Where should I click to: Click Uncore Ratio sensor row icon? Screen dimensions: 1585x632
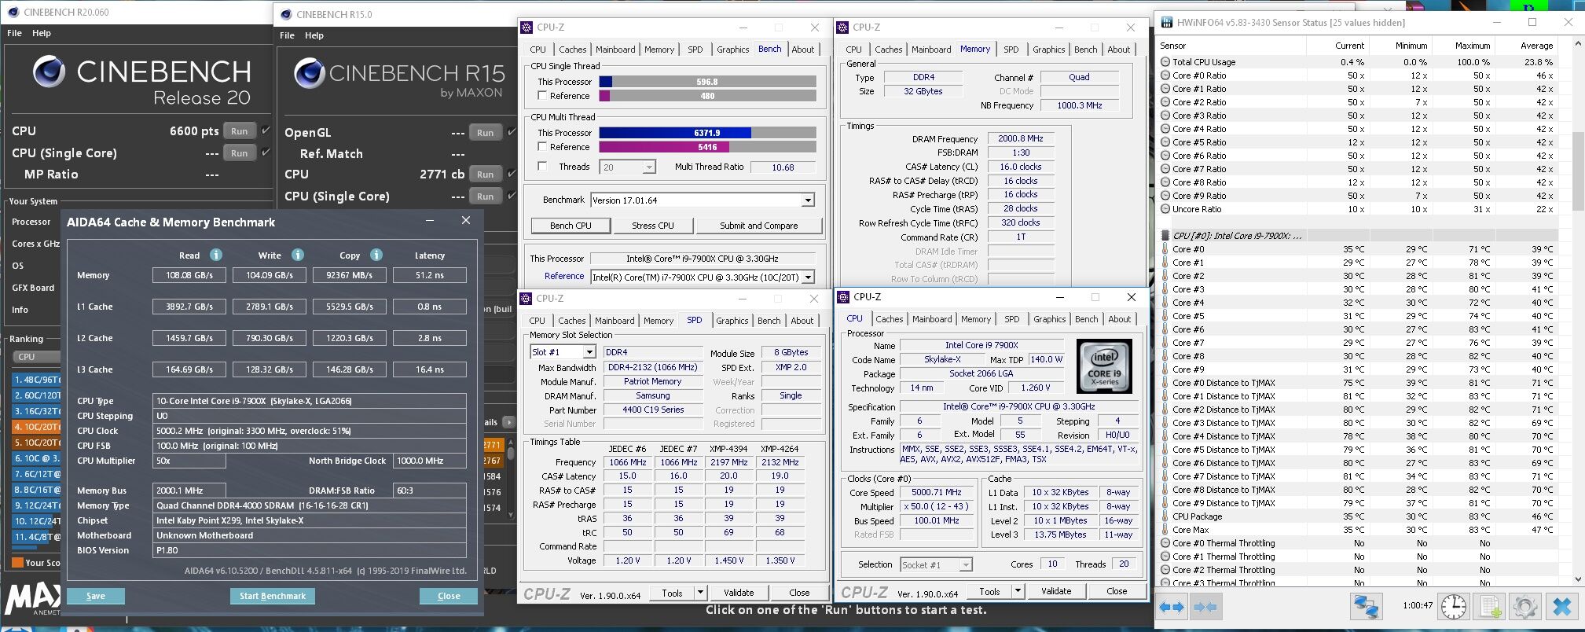1165,209
